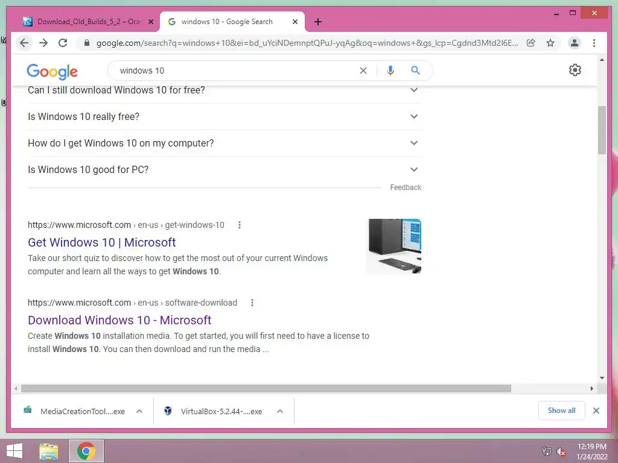Click in the Google search field

click(x=237, y=71)
